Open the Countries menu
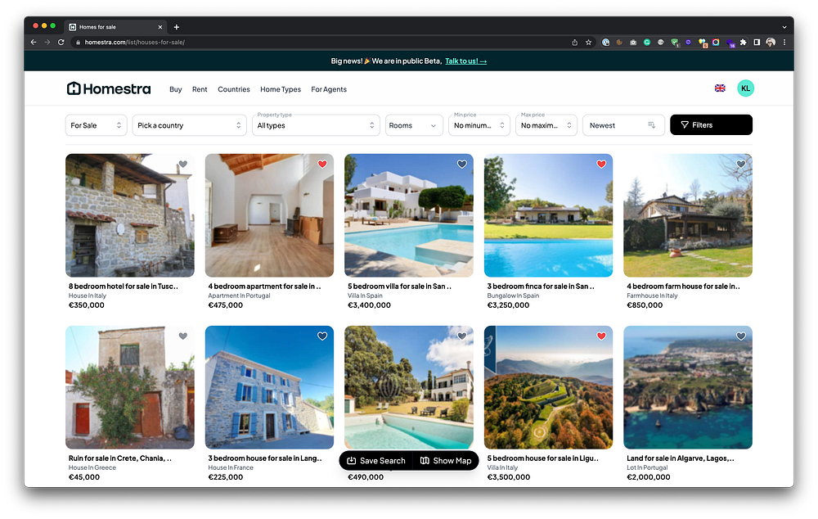The image size is (818, 519). pyautogui.click(x=234, y=89)
